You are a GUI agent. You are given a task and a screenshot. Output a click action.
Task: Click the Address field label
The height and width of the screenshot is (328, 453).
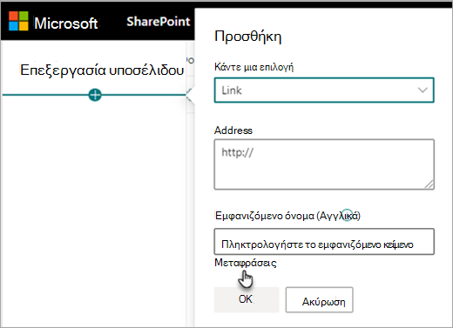pos(233,131)
